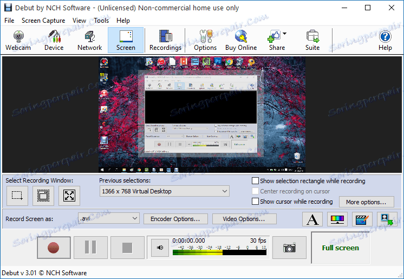Select the Screen capture source
The height and width of the screenshot is (279, 404).
(126, 40)
